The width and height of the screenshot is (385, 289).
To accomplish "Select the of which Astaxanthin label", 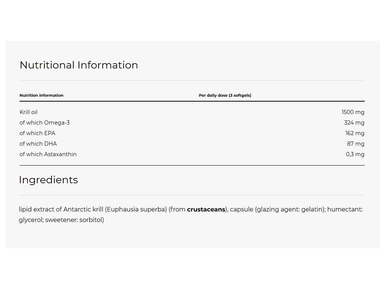I will click(x=48, y=154).
